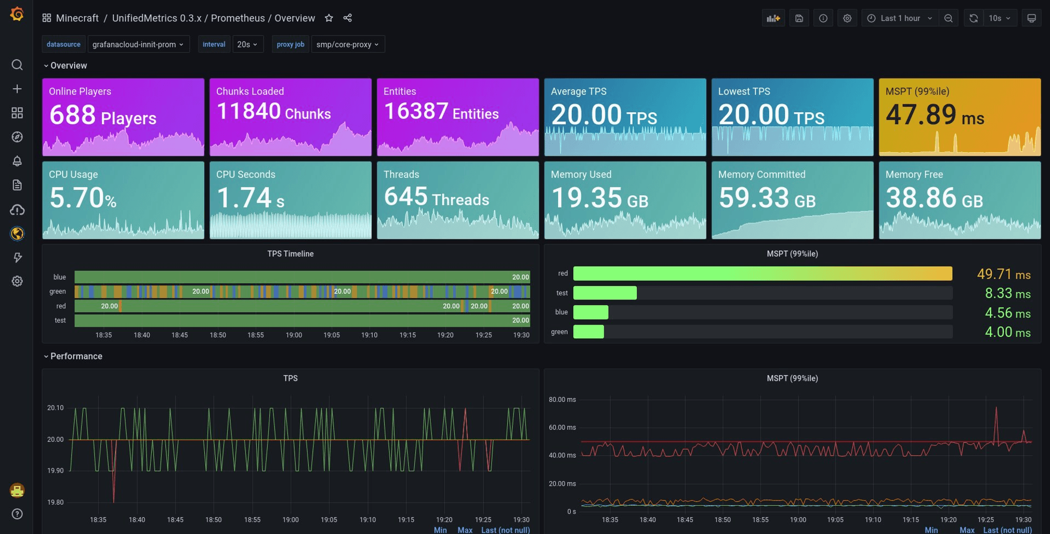Viewport: 1050px width, 534px height.
Task: Click the Chunks Loaded panel title
Action: pyautogui.click(x=250, y=91)
